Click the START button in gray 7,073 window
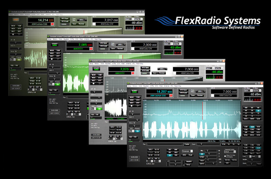 (97, 69)
